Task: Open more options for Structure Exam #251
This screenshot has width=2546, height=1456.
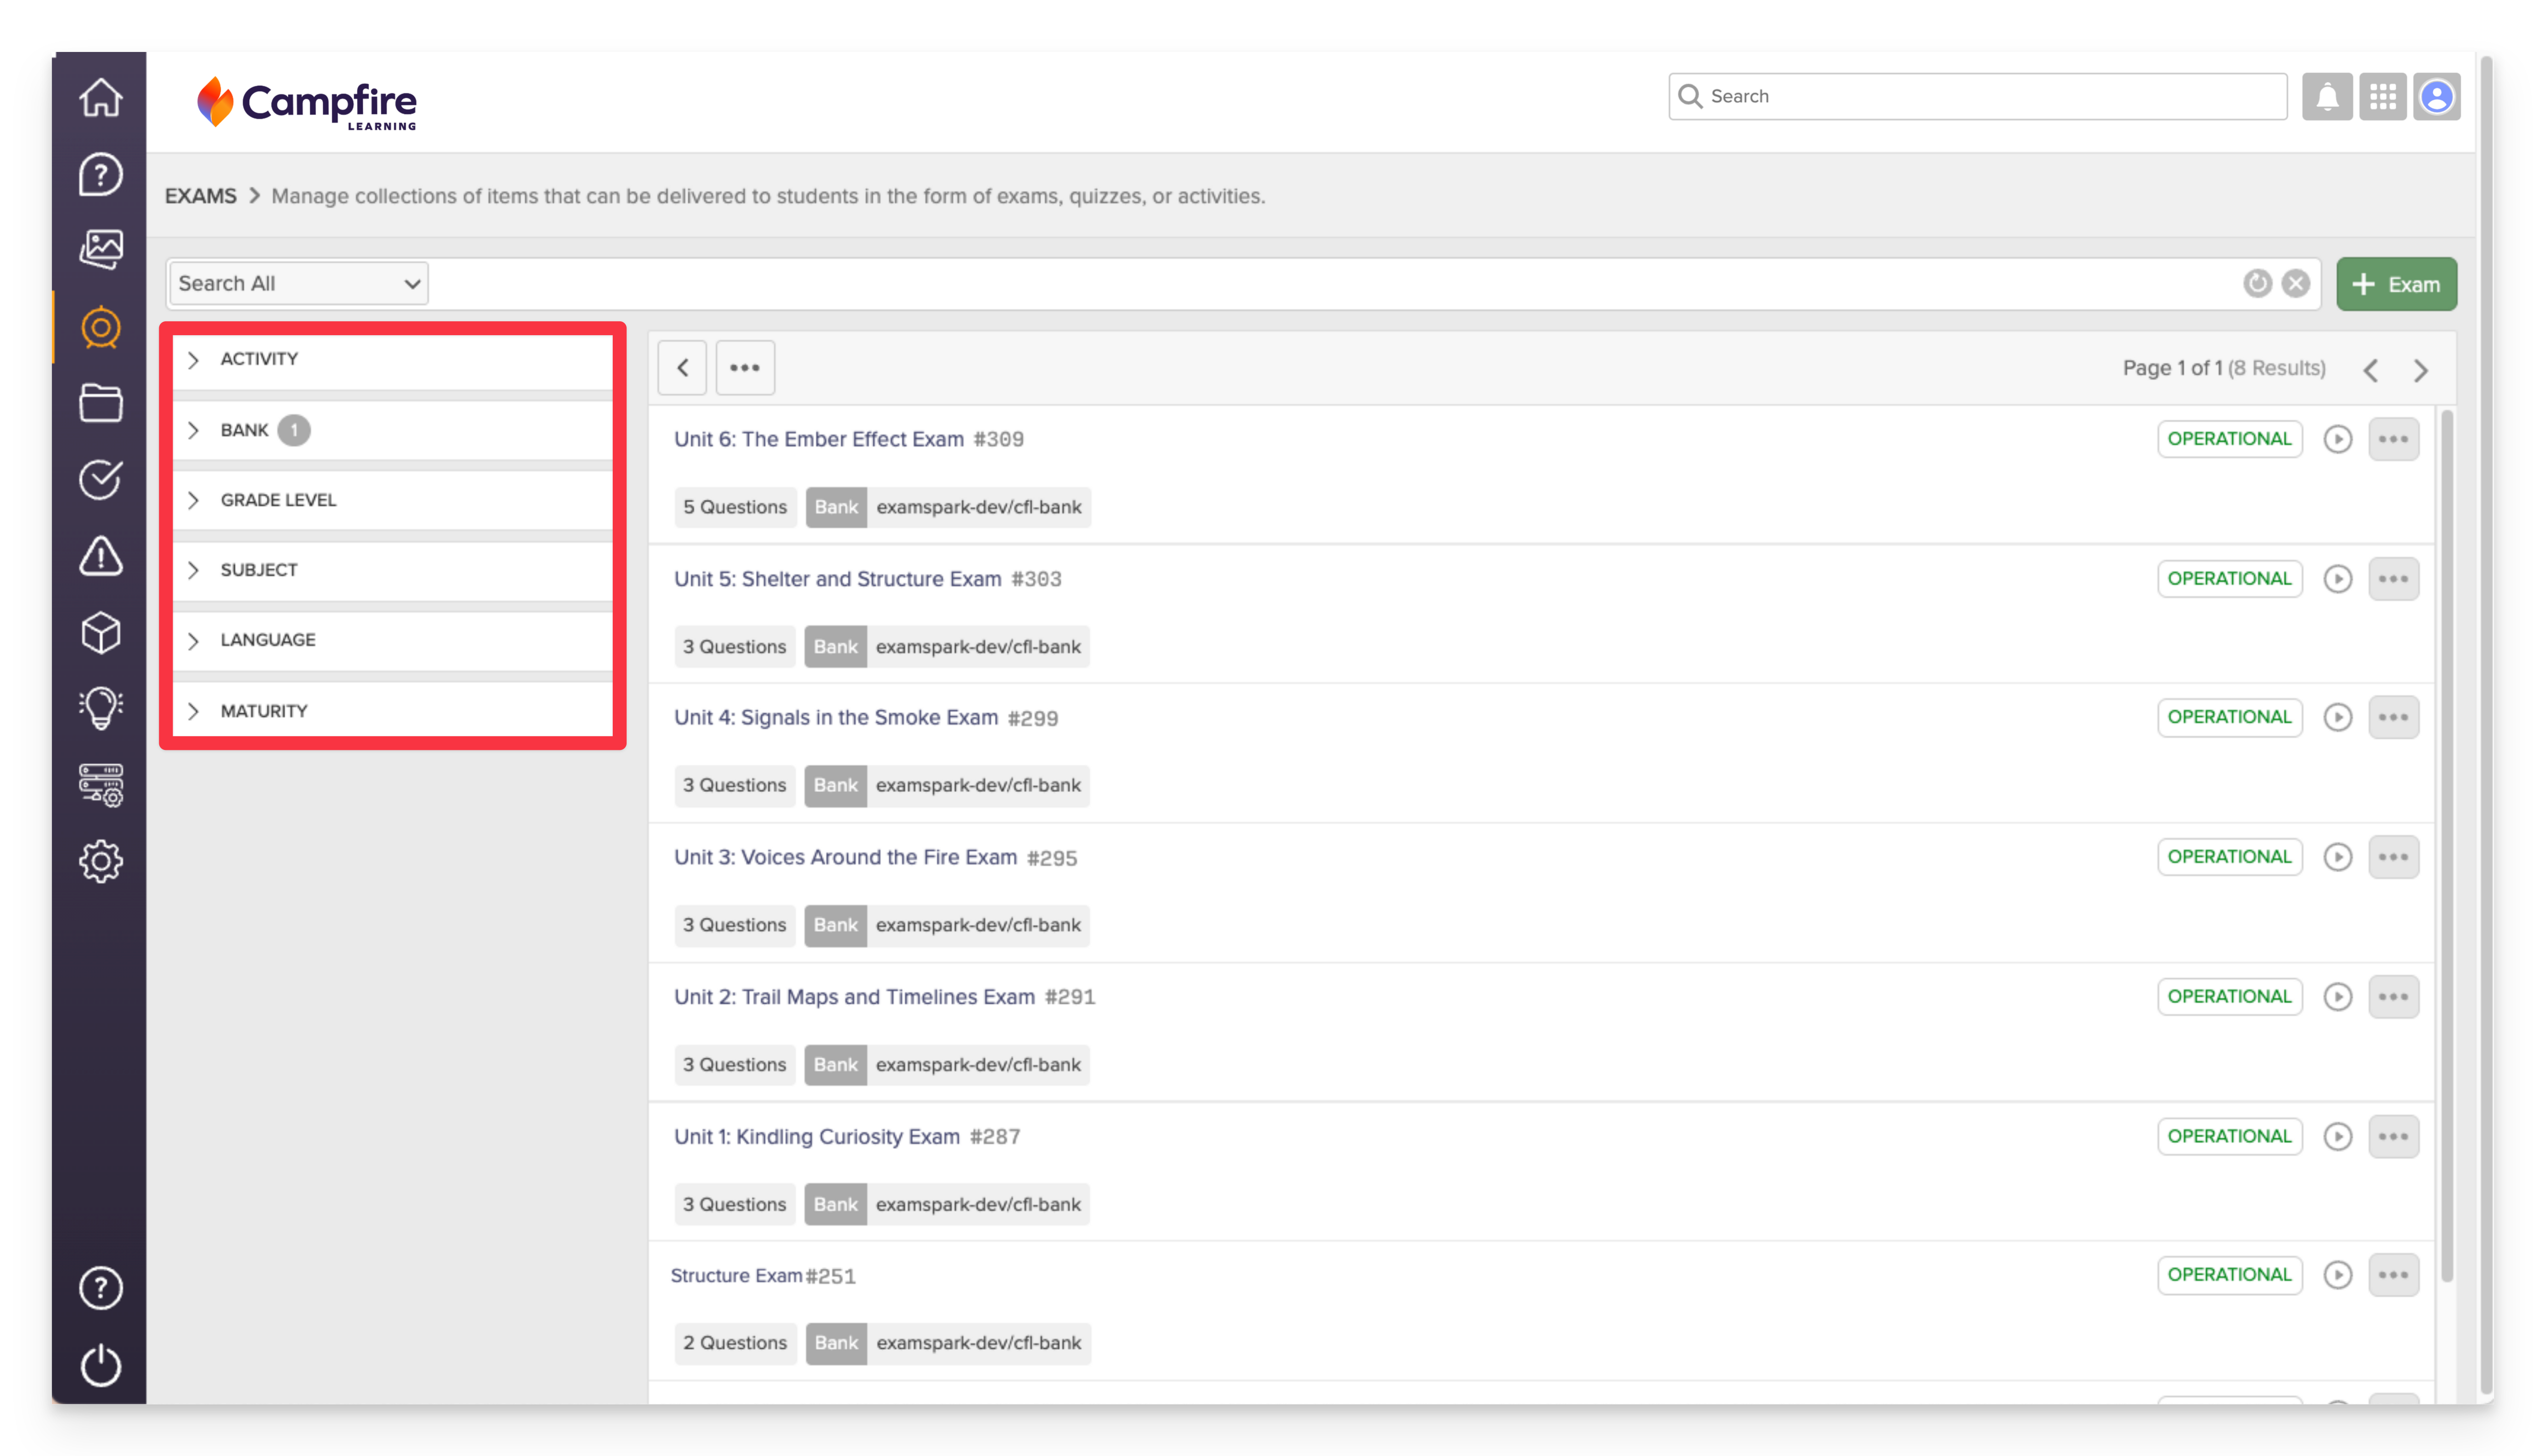Action: click(x=2394, y=1275)
